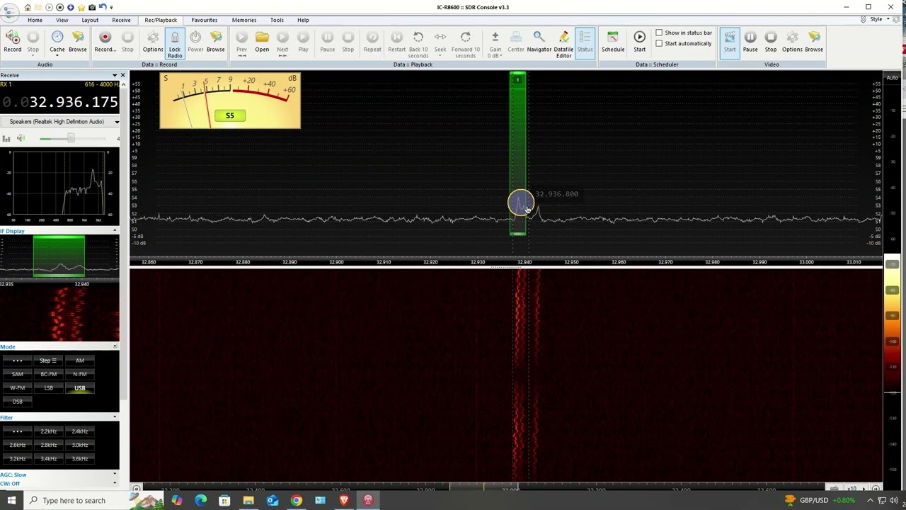Open Receive panel dropdown arrow
This screenshot has width=906, height=510.
tap(114, 75)
